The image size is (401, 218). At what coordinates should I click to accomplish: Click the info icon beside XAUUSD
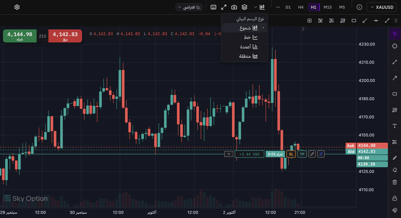359,7
